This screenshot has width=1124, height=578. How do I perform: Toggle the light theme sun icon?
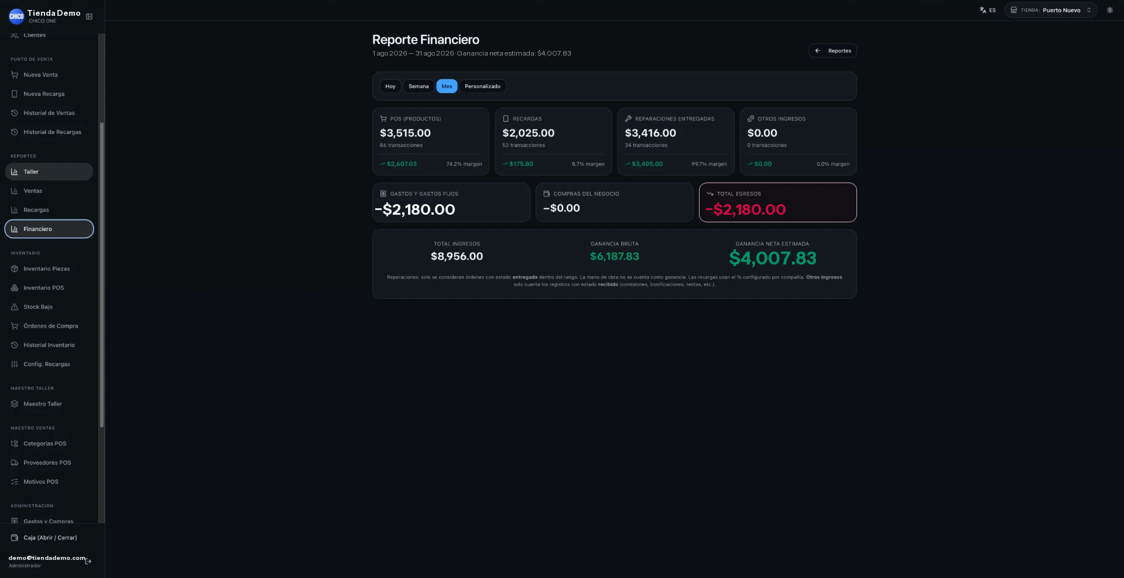(1109, 10)
